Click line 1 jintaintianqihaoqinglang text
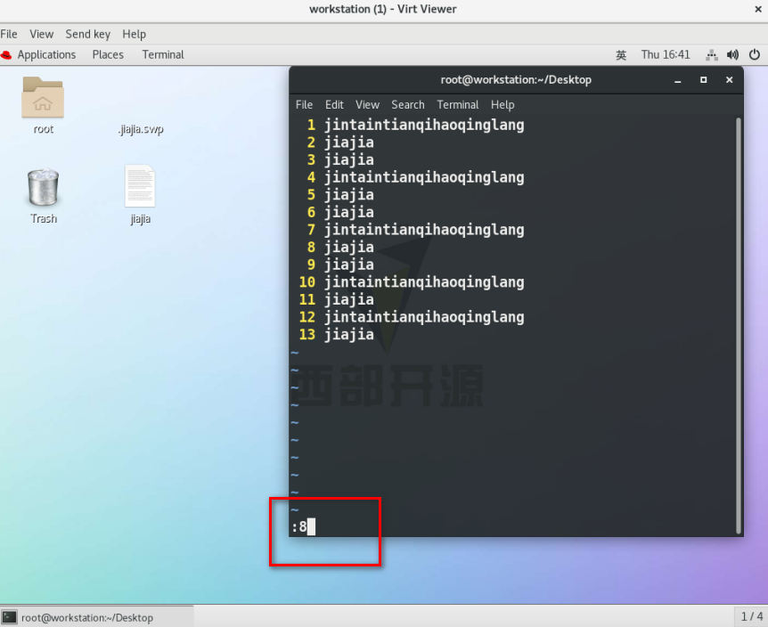 click(x=424, y=126)
